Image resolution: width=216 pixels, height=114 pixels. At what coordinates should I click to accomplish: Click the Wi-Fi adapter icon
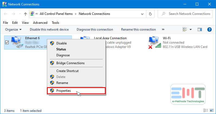[155, 43]
